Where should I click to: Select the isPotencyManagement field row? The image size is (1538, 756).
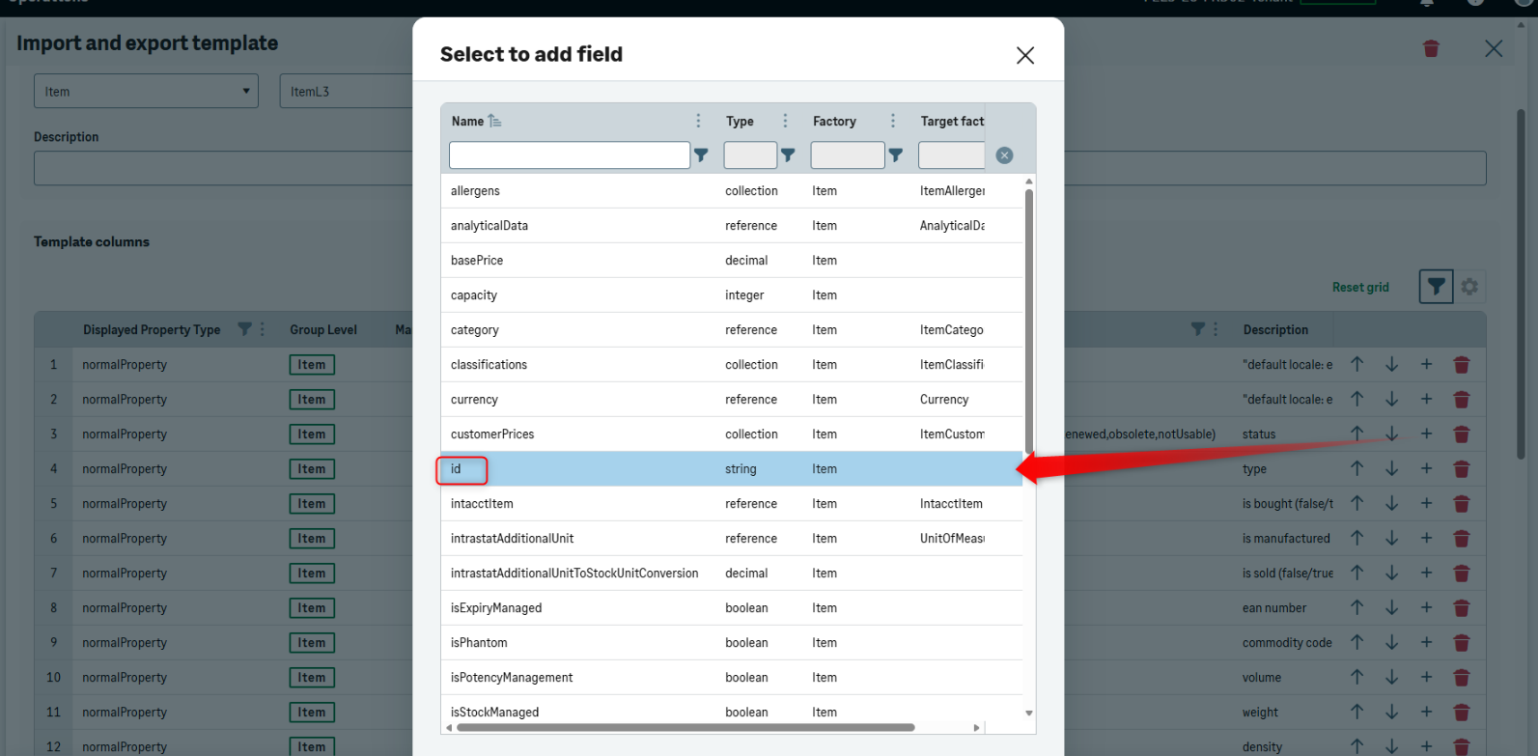click(732, 678)
